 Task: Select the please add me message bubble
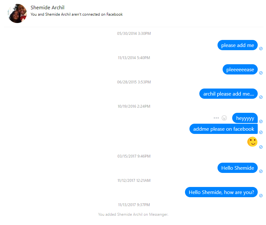point(238,45)
